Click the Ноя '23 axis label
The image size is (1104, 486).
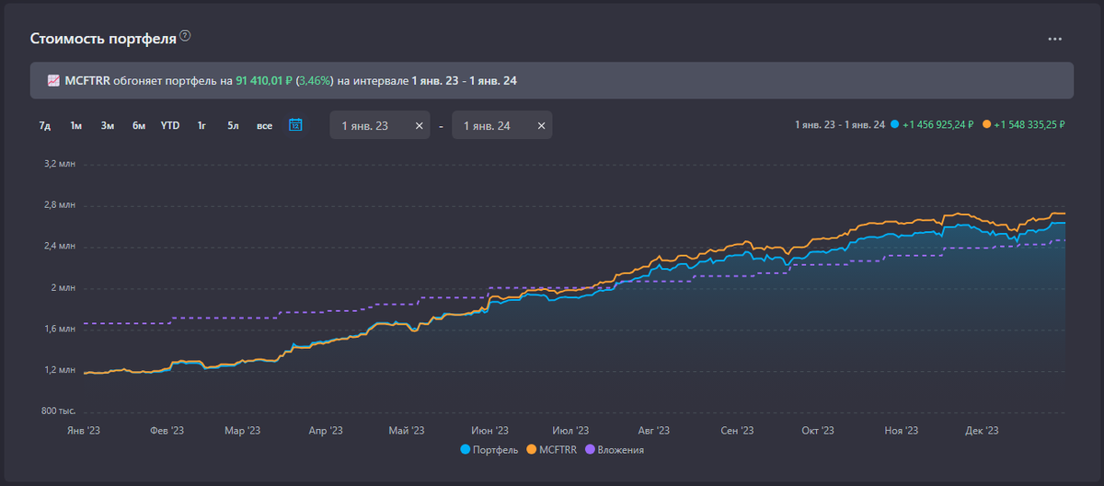(901, 430)
